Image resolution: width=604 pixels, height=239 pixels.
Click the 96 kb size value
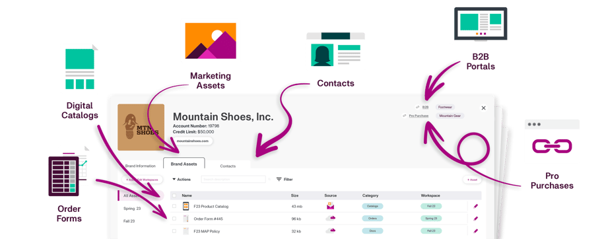click(x=296, y=219)
